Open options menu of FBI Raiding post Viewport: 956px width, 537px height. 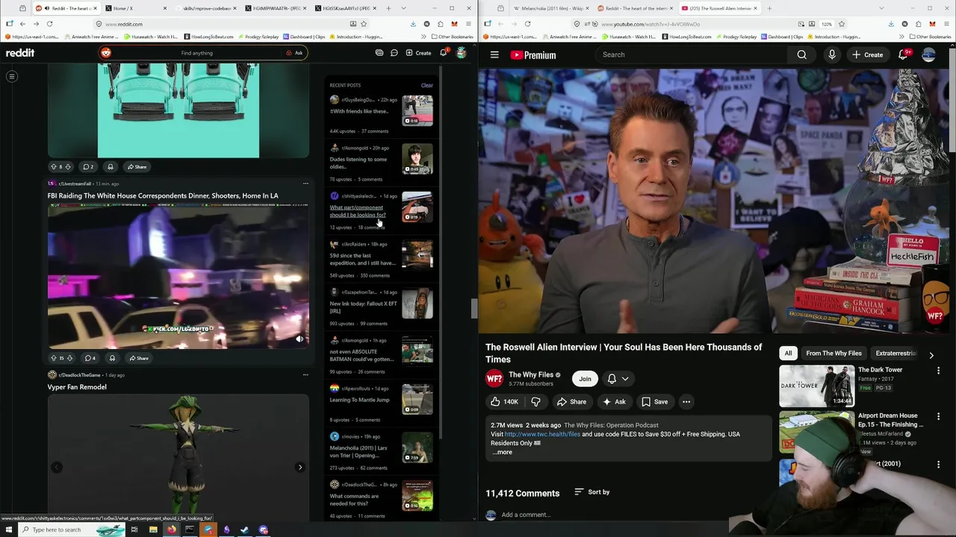coord(305,183)
